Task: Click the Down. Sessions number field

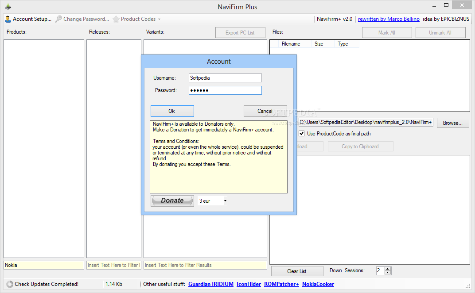Action: coord(380,270)
